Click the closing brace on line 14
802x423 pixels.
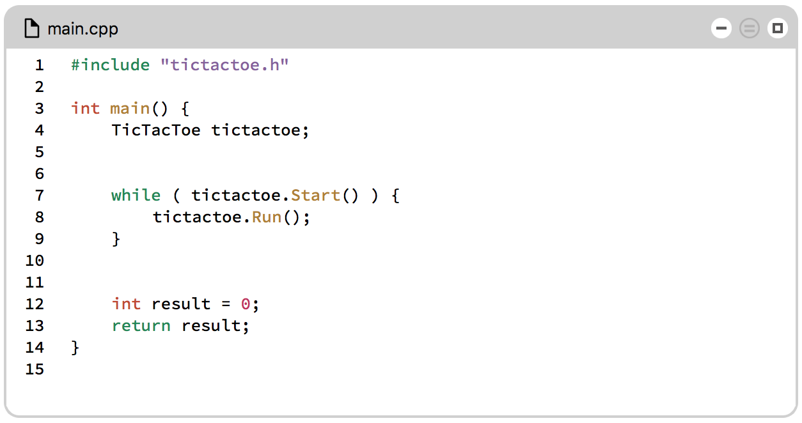tap(75, 348)
